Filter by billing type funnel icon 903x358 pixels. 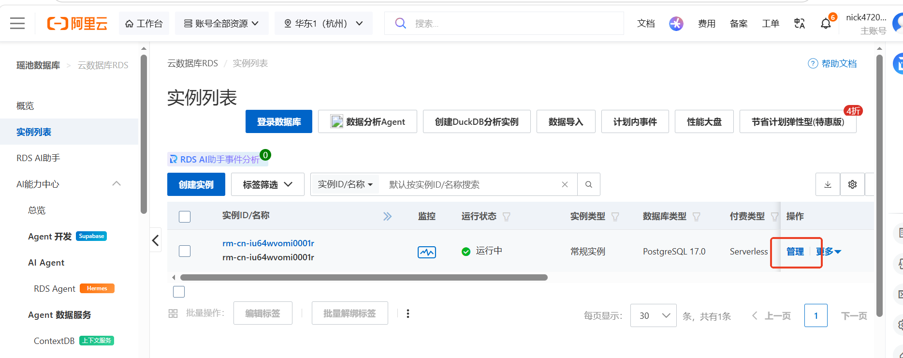click(x=774, y=216)
